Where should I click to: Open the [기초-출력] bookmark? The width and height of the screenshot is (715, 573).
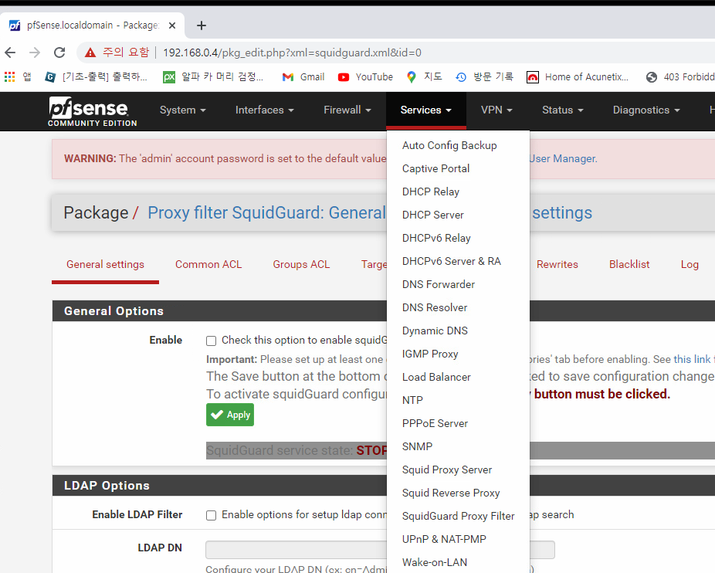(x=97, y=76)
